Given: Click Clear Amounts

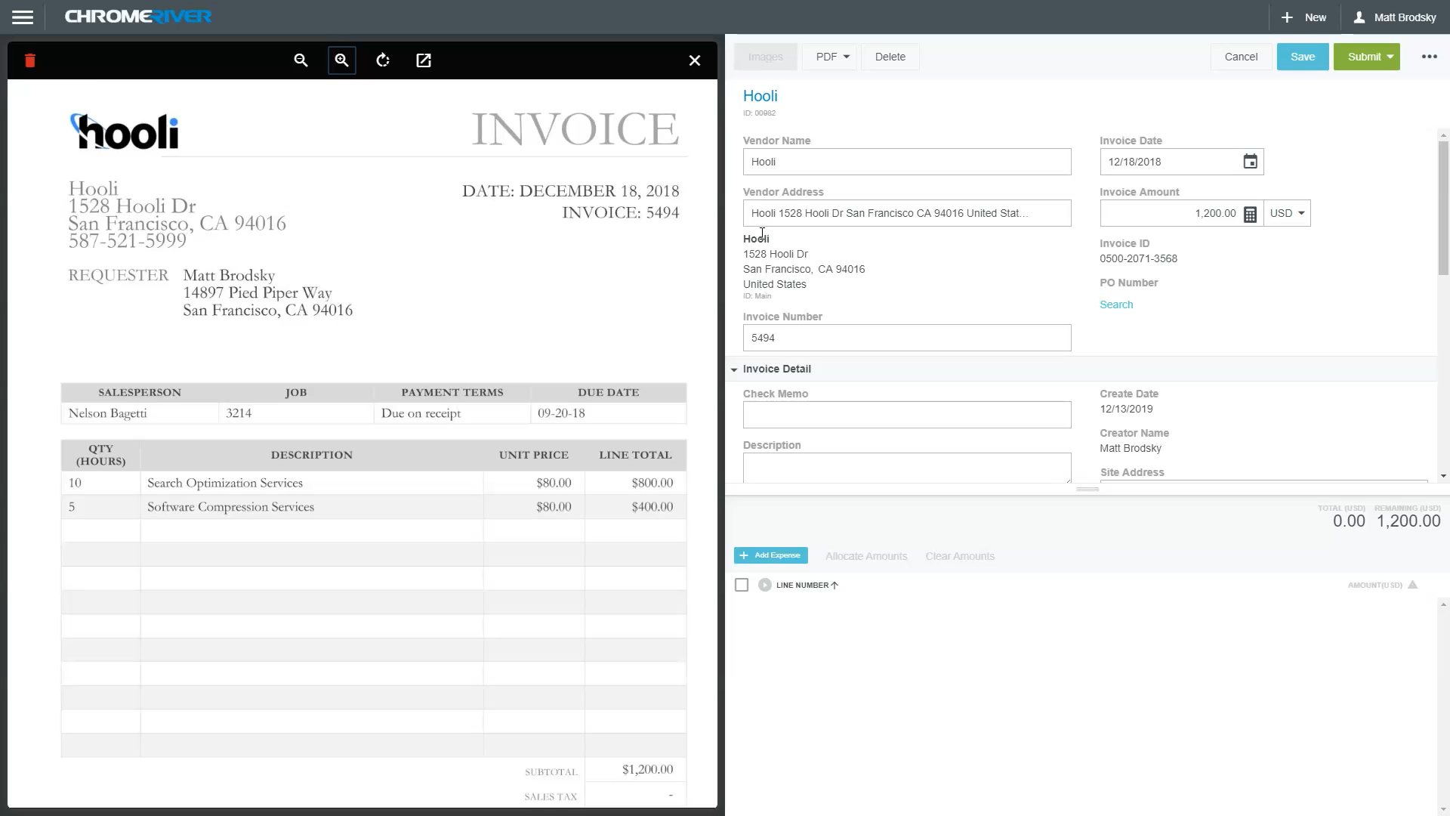Looking at the screenshot, I should click(x=960, y=556).
